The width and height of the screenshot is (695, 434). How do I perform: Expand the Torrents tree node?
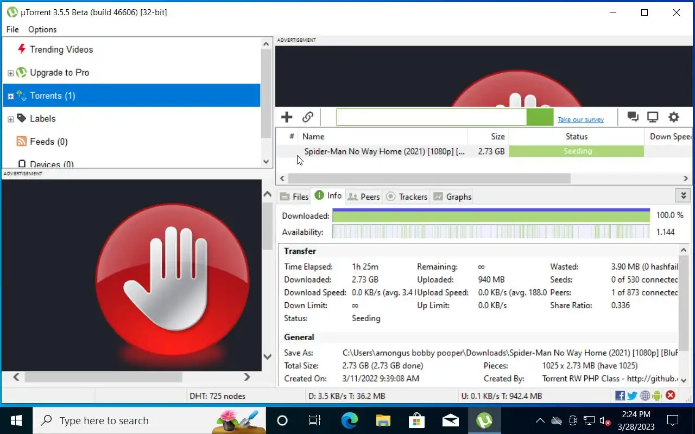(x=10, y=96)
